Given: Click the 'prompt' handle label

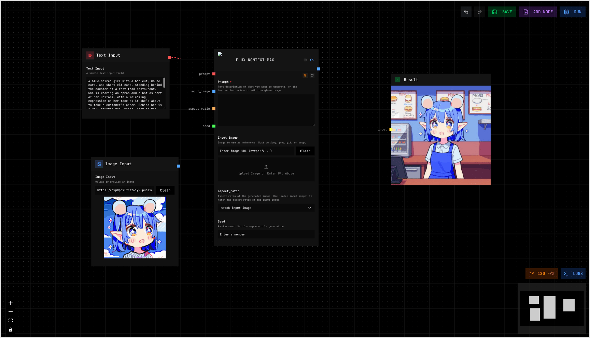Looking at the screenshot, I should [205, 74].
